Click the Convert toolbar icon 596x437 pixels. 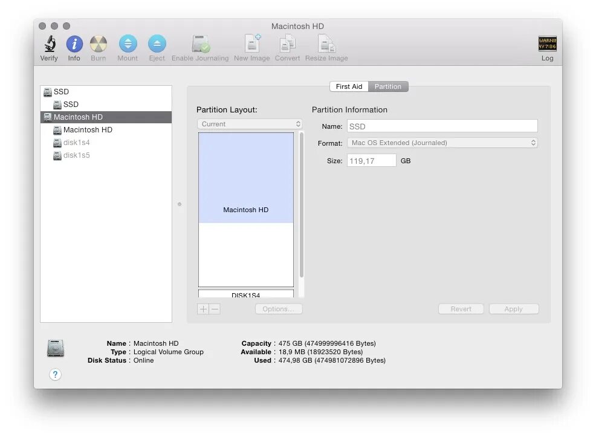click(287, 44)
